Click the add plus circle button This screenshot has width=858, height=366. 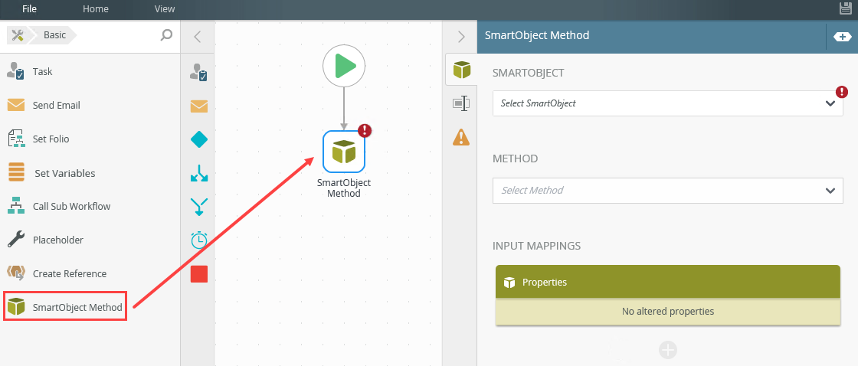[x=668, y=350]
